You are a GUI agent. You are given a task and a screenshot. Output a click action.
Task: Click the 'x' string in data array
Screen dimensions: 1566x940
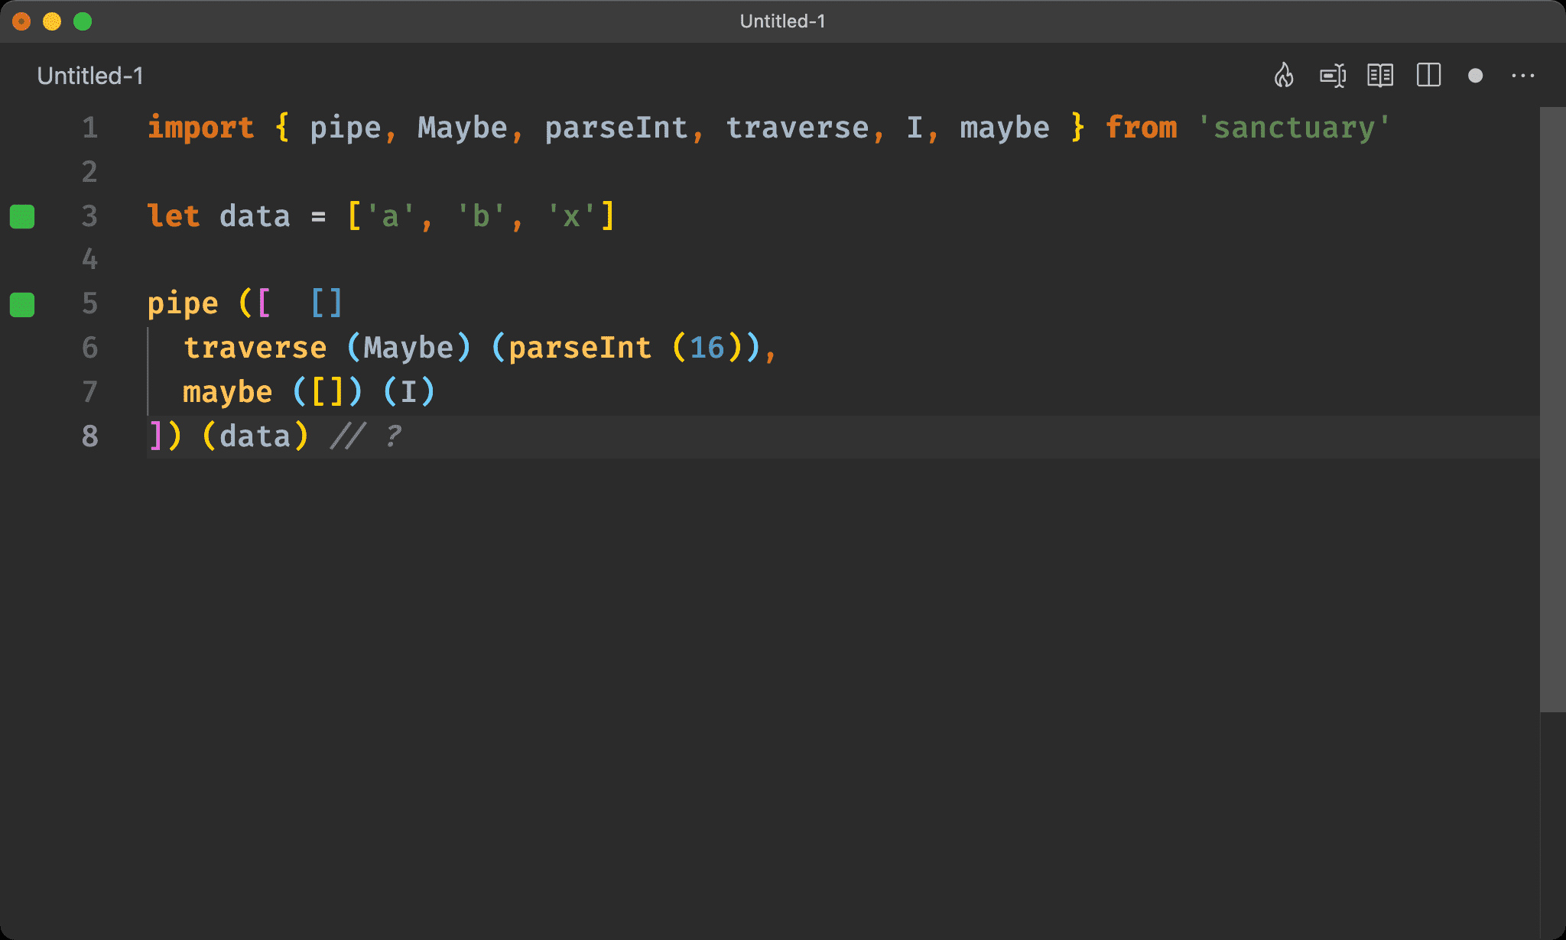571,216
